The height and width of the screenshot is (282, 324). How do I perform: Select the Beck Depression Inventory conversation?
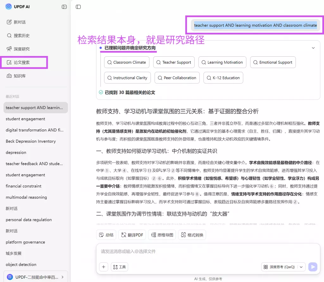click(30, 141)
